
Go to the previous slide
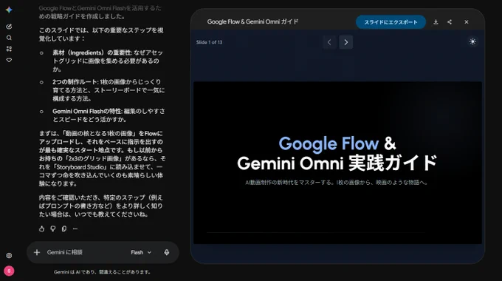329,42
